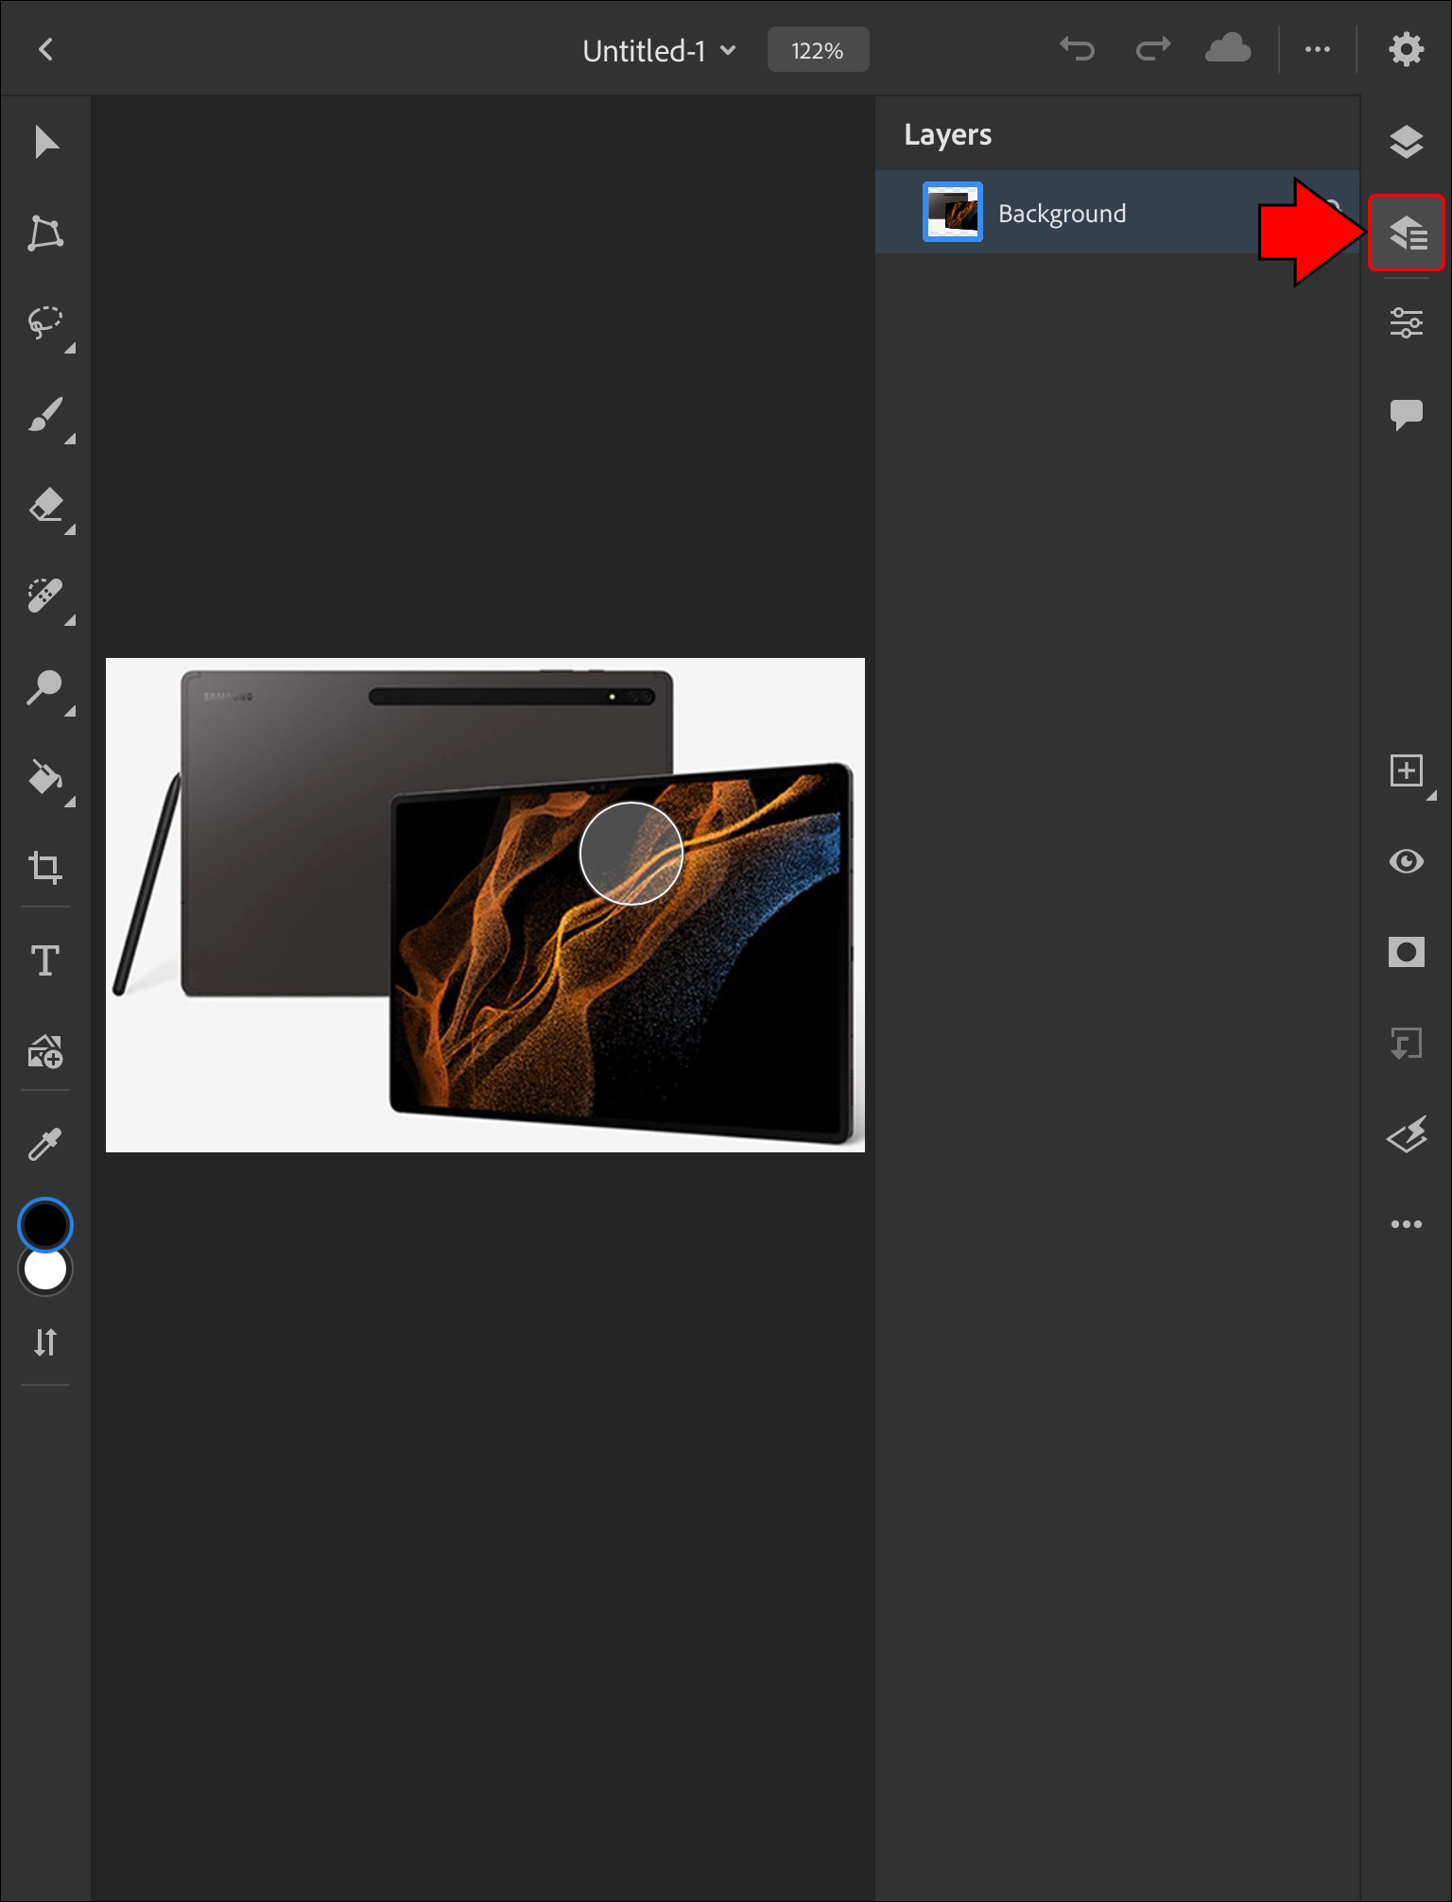Redo the last undone action
The image size is (1452, 1902).
click(1153, 48)
